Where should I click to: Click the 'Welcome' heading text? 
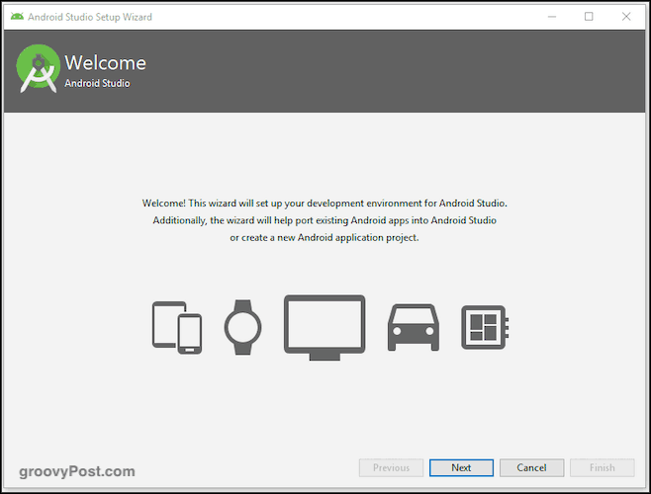(x=106, y=62)
